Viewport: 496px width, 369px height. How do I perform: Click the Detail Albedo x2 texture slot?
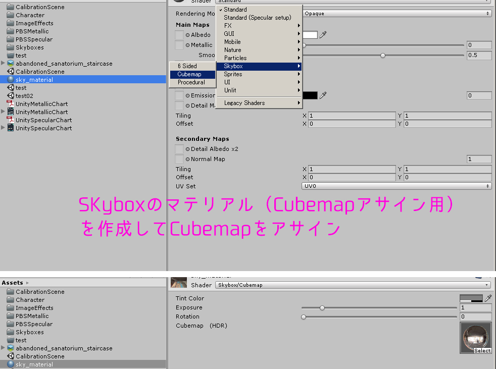(x=179, y=149)
